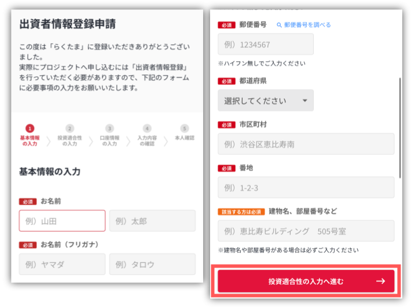415x308 pixels.
Task: Click the arrow icon on the red submit button
Action: coord(380,281)
